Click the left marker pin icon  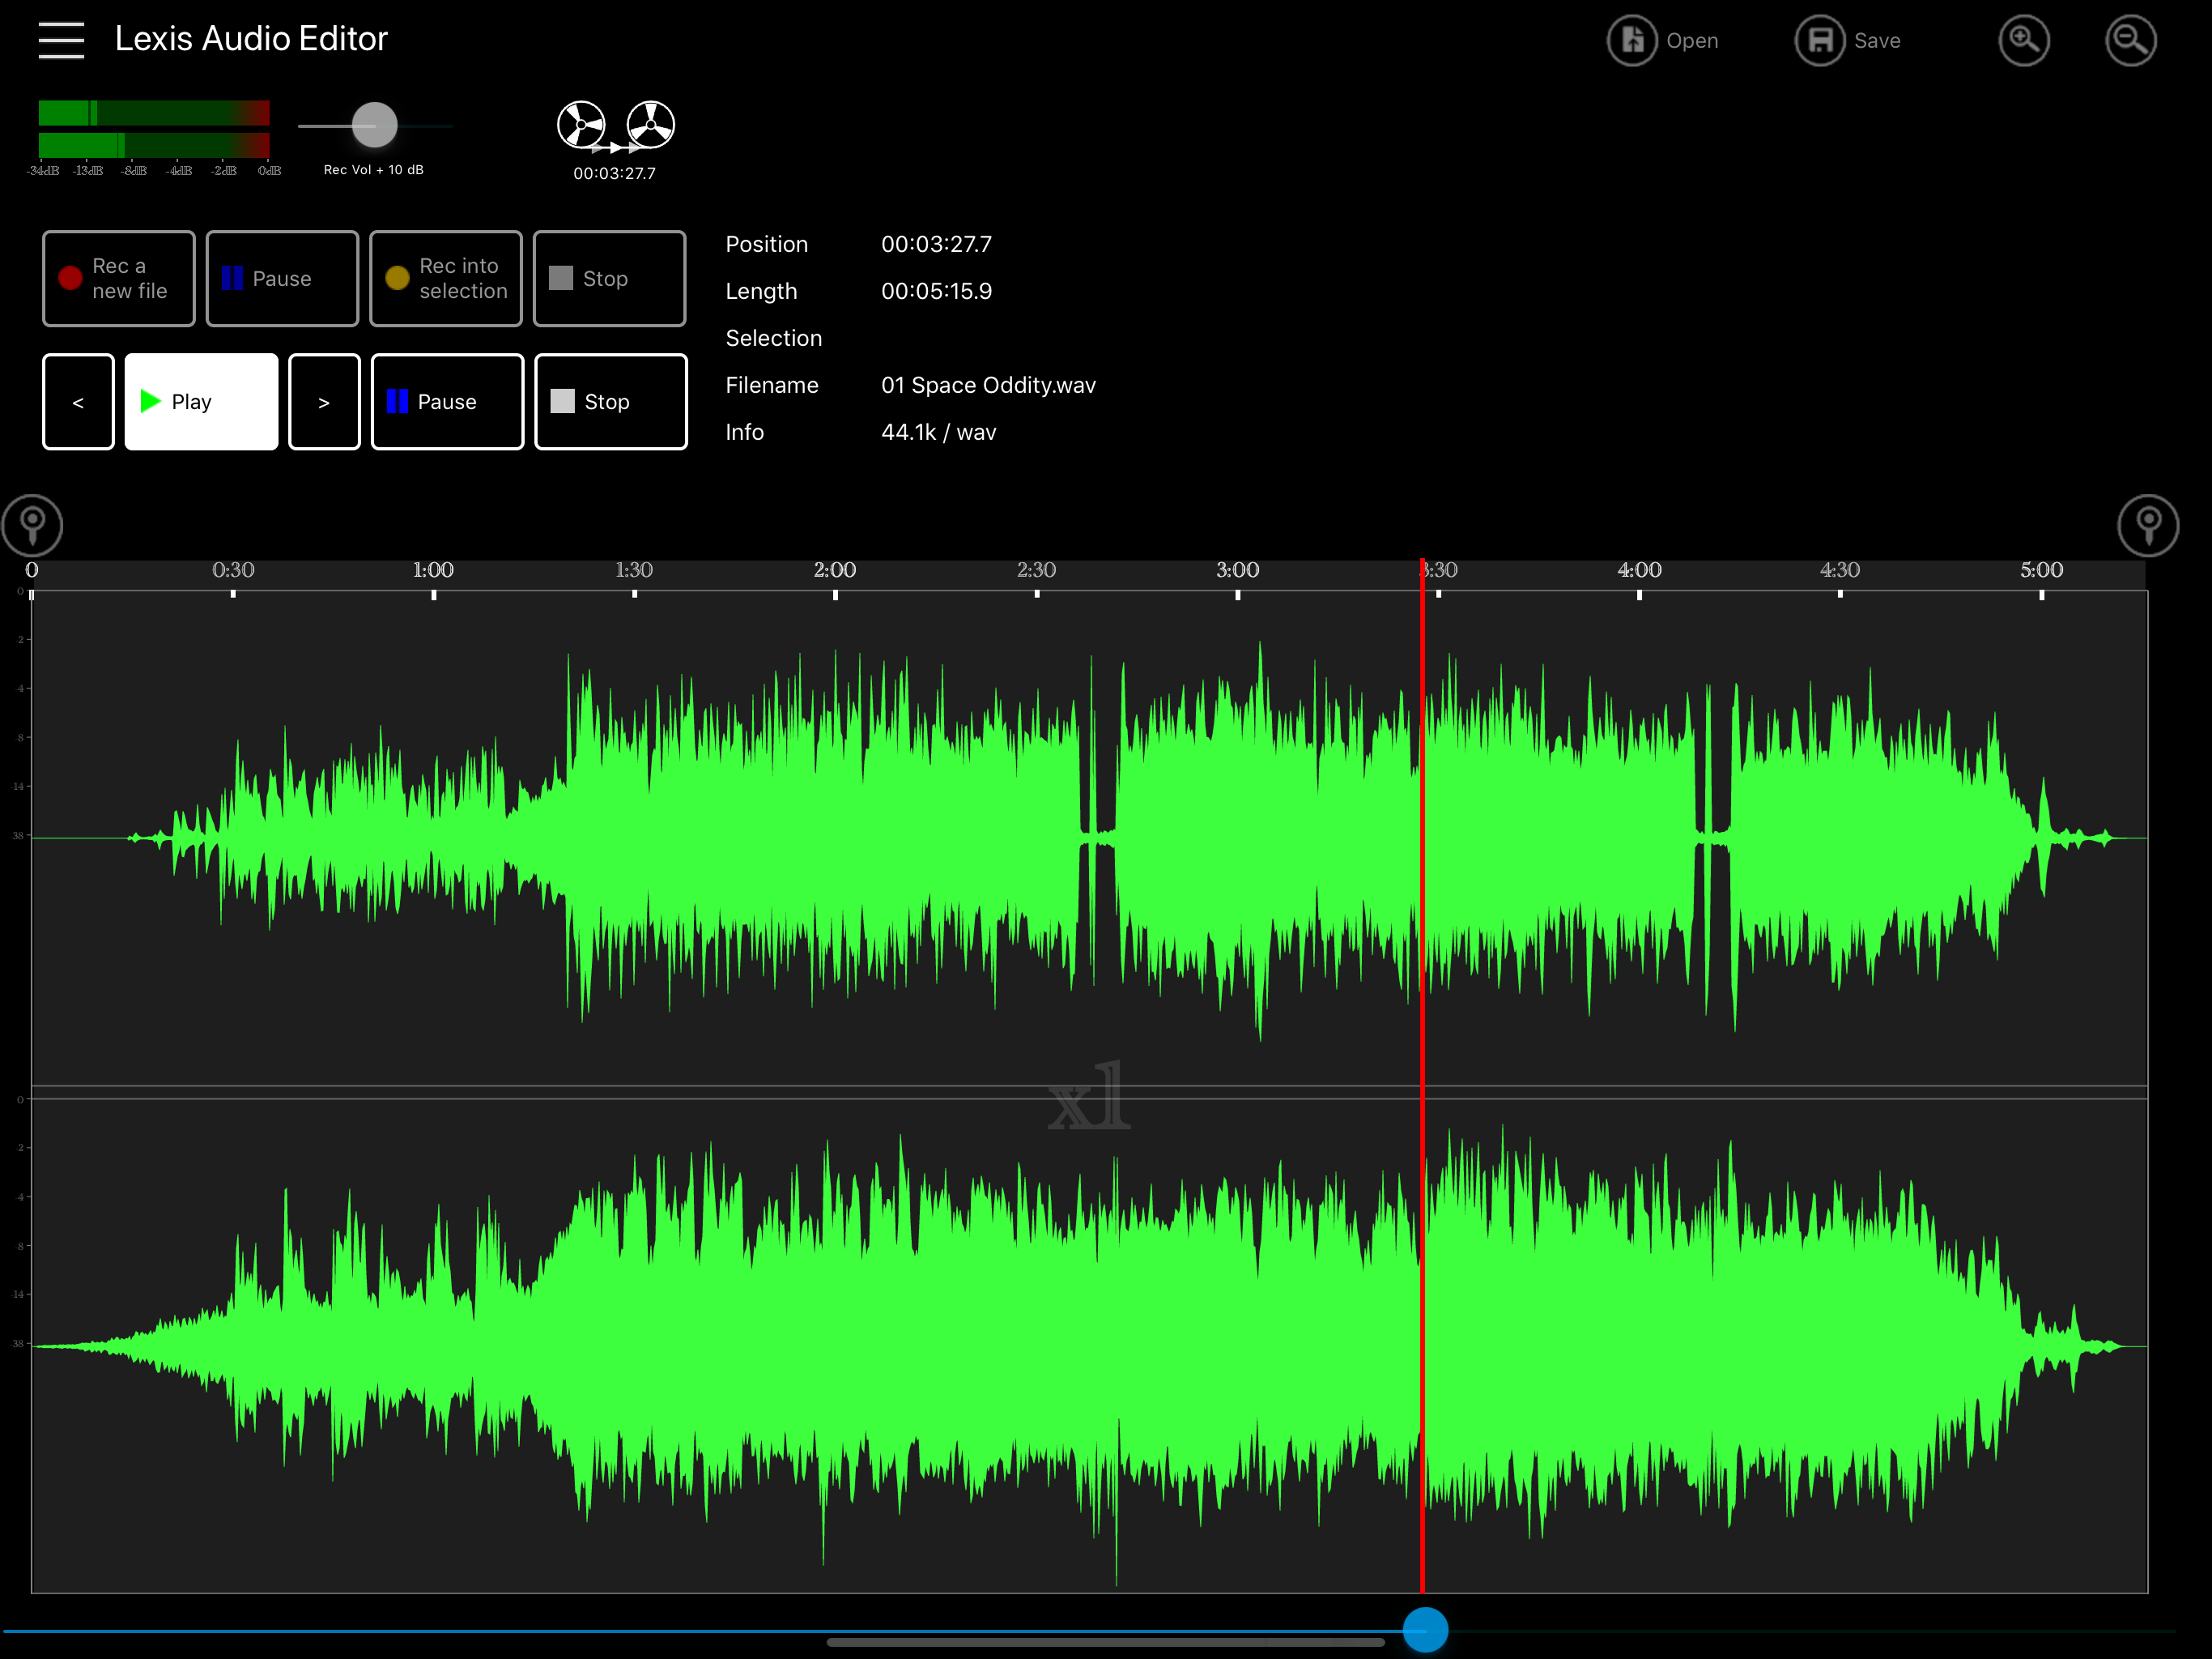[33, 525]
